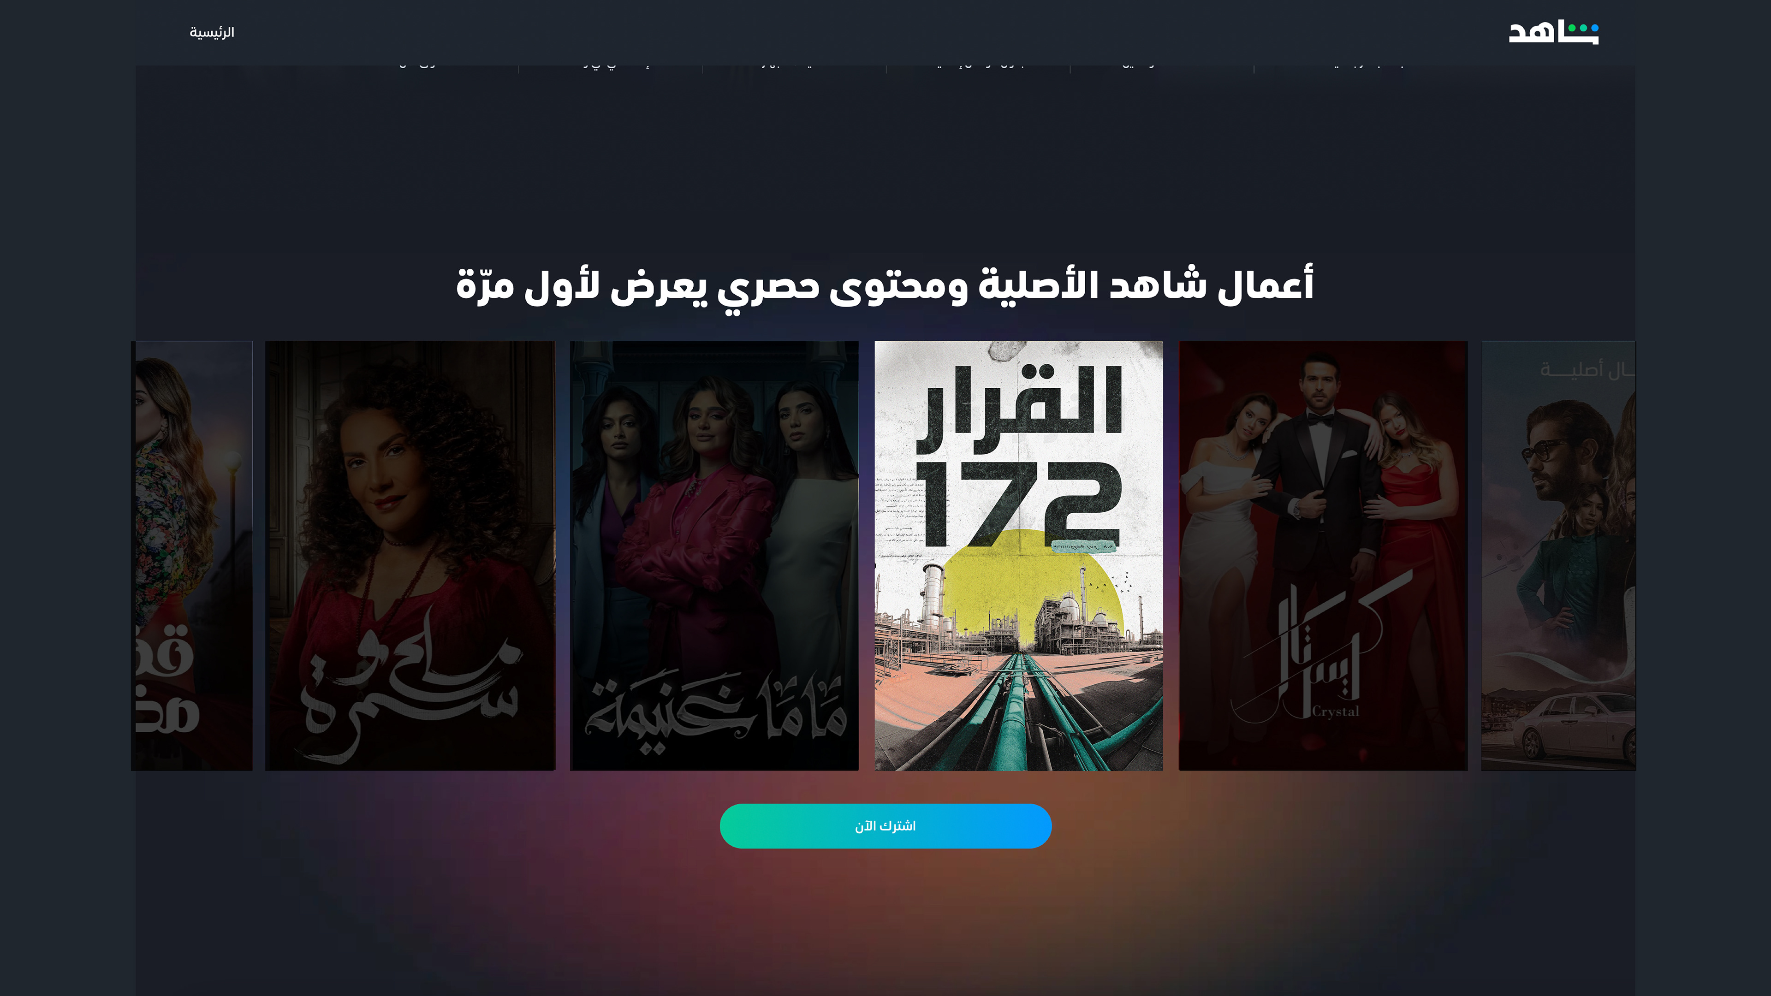Select the partially visible floral-dress poster
This screenshot has width=1771, height=996.
click(x=193, y=555)
